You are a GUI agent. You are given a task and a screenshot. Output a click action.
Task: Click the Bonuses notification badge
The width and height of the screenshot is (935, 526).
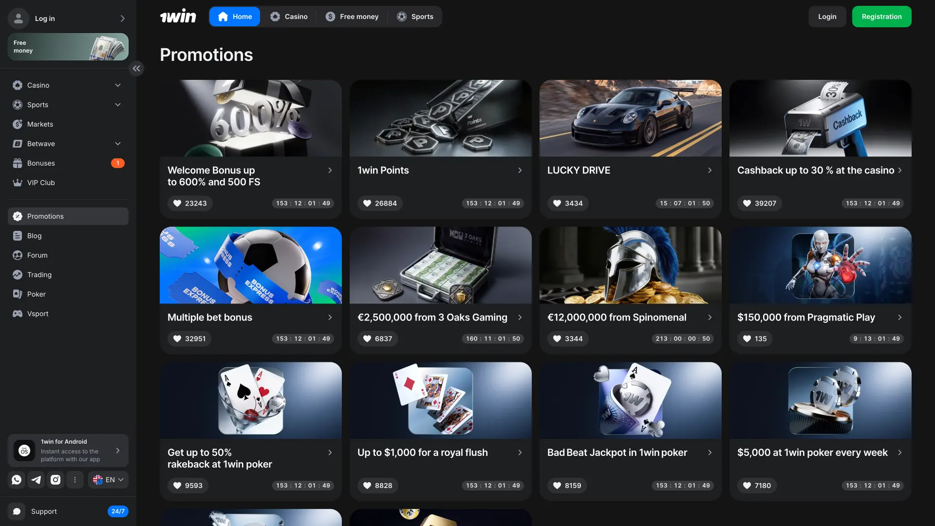(118, 163)
